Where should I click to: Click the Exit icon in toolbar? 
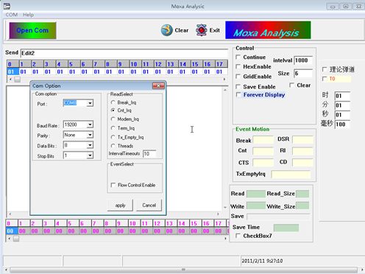tap(202, 30)
